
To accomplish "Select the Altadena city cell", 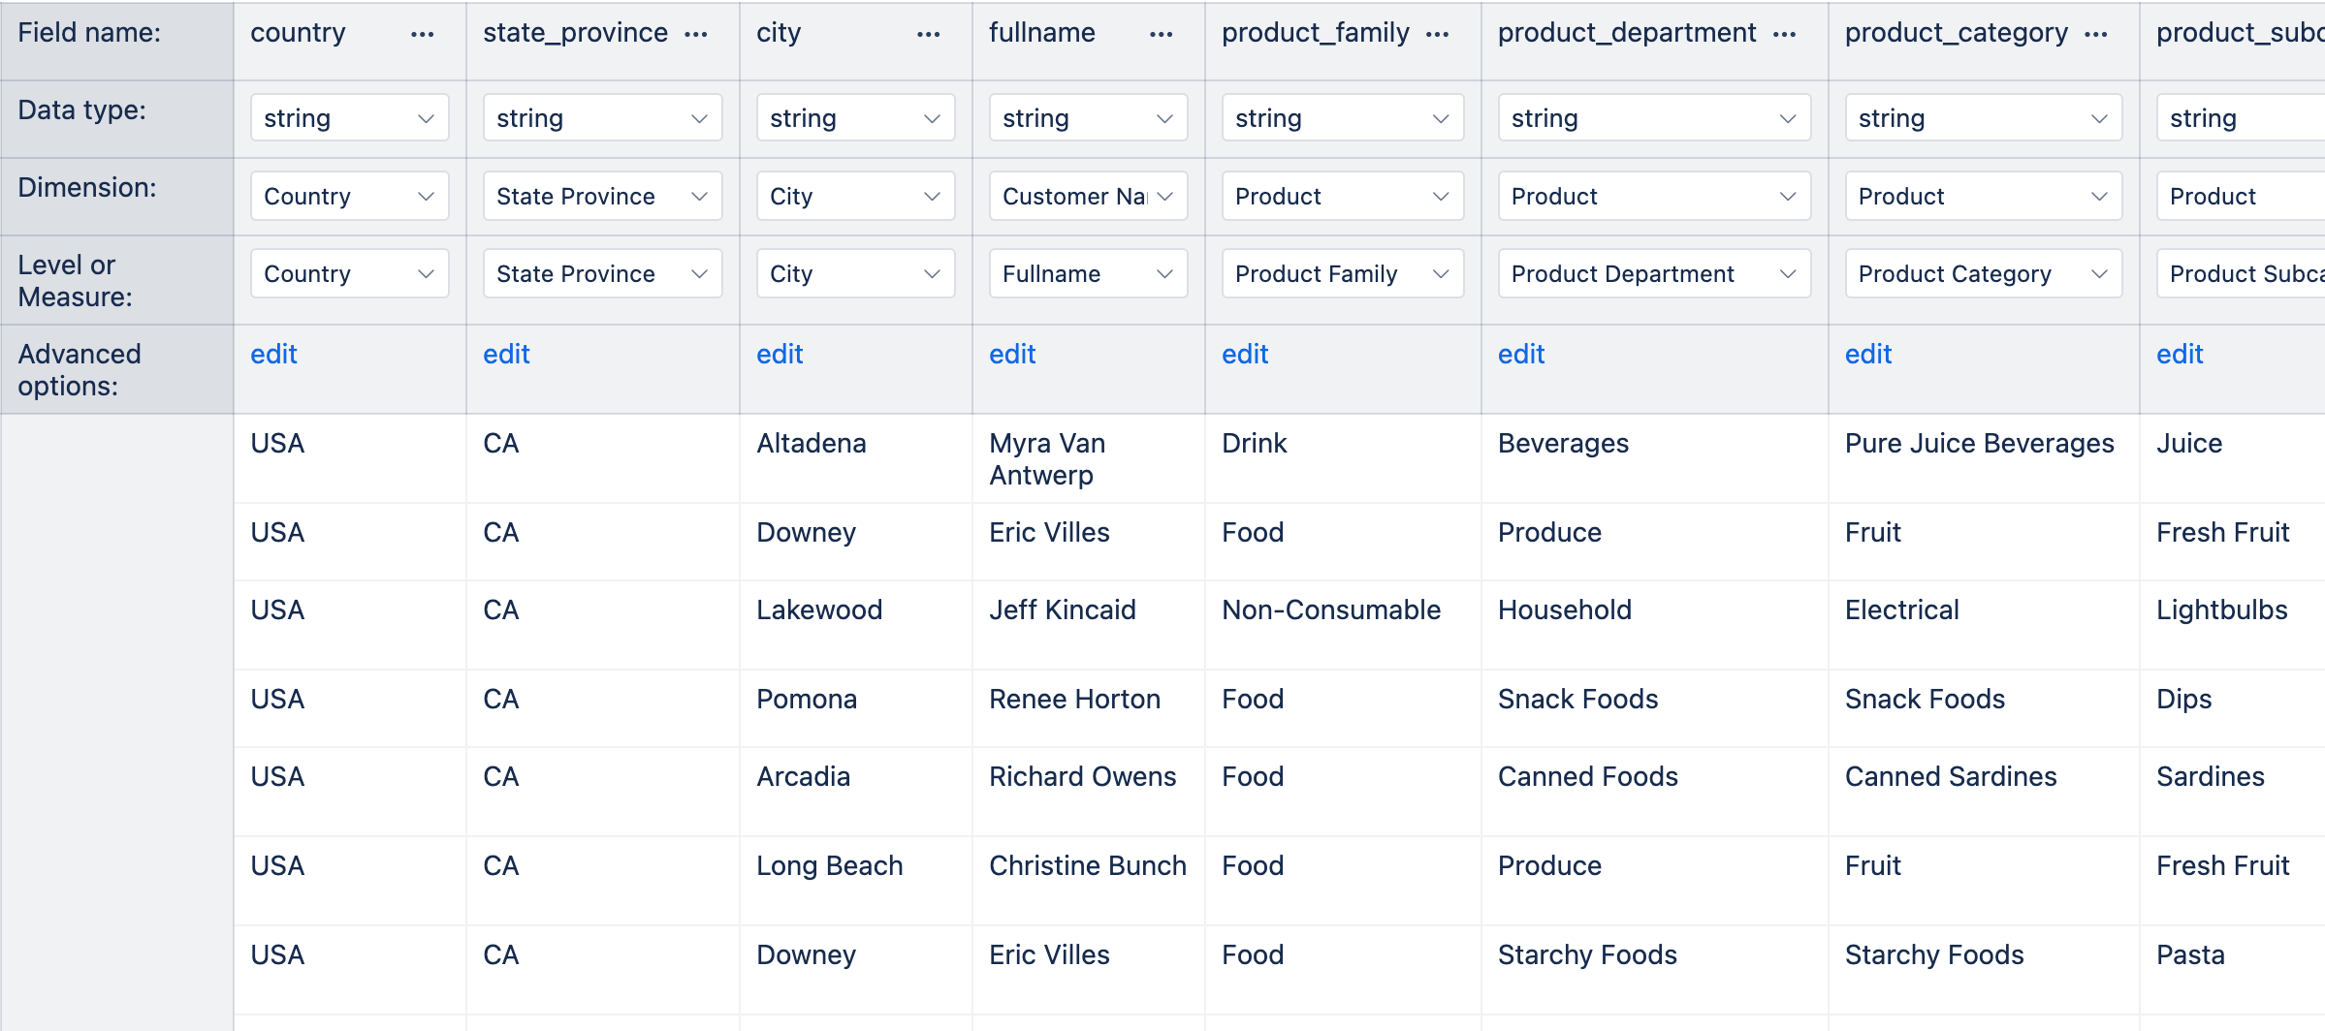I will click(811, 443).
